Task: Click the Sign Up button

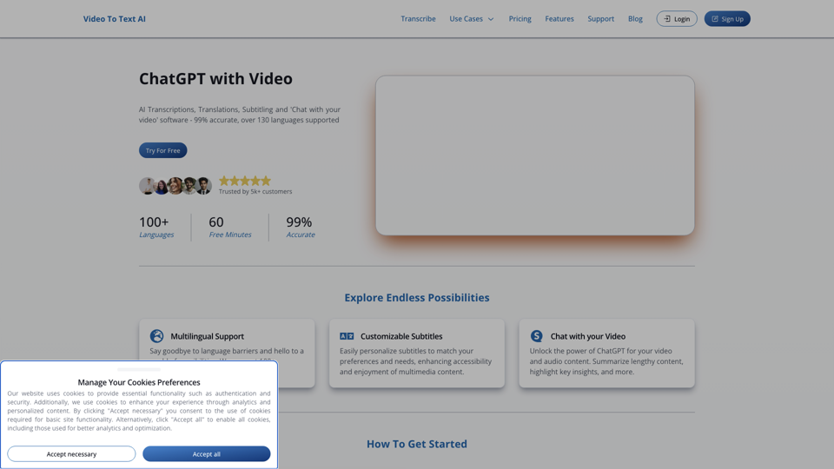Action: pos(727,18)
